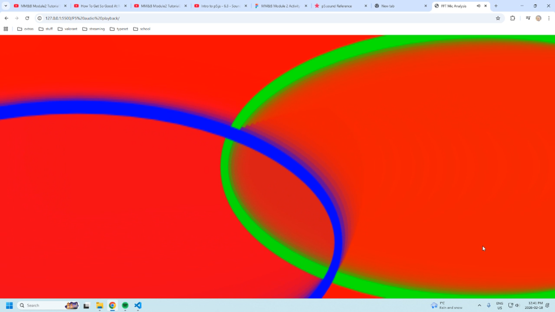Reload the current p5 sketch page
This screenshot has height=312, width=555.
tap(27, 18)
